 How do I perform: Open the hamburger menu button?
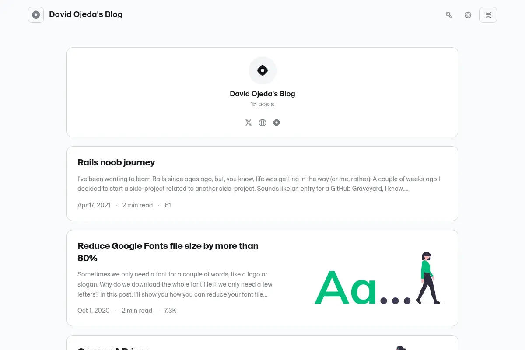[488, 15]
